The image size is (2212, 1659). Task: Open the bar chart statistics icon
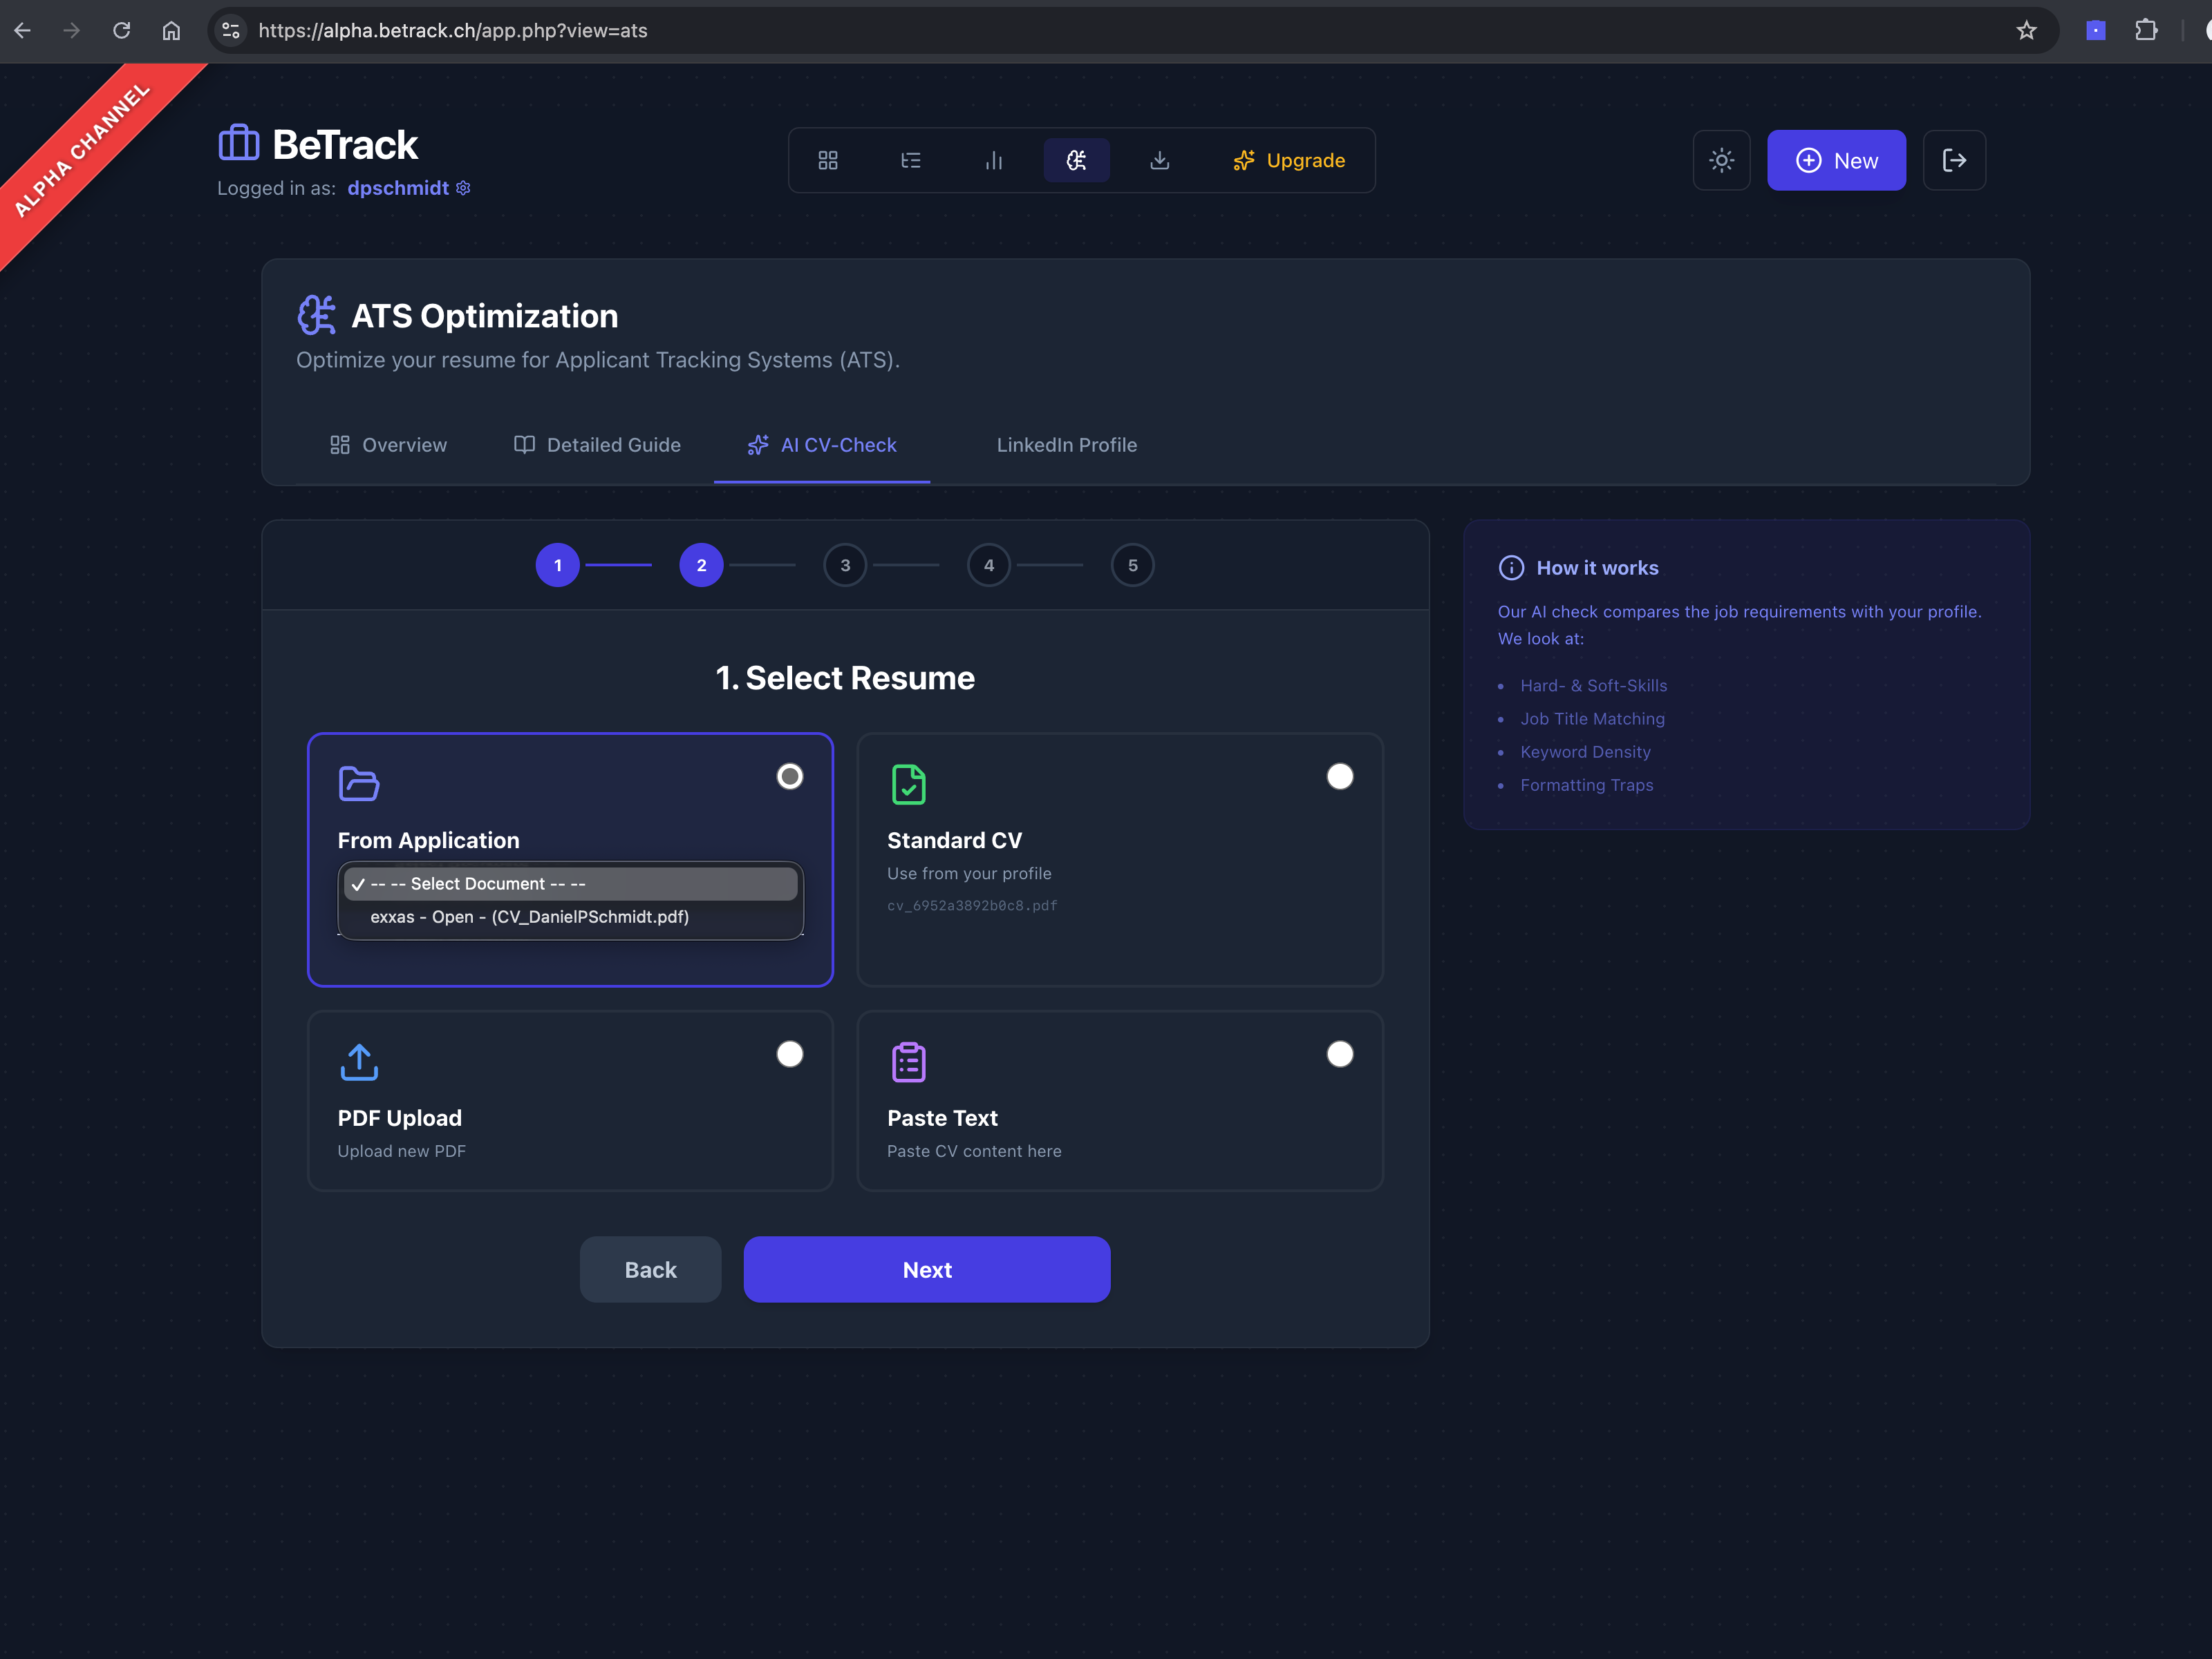(x=994, y=160)
